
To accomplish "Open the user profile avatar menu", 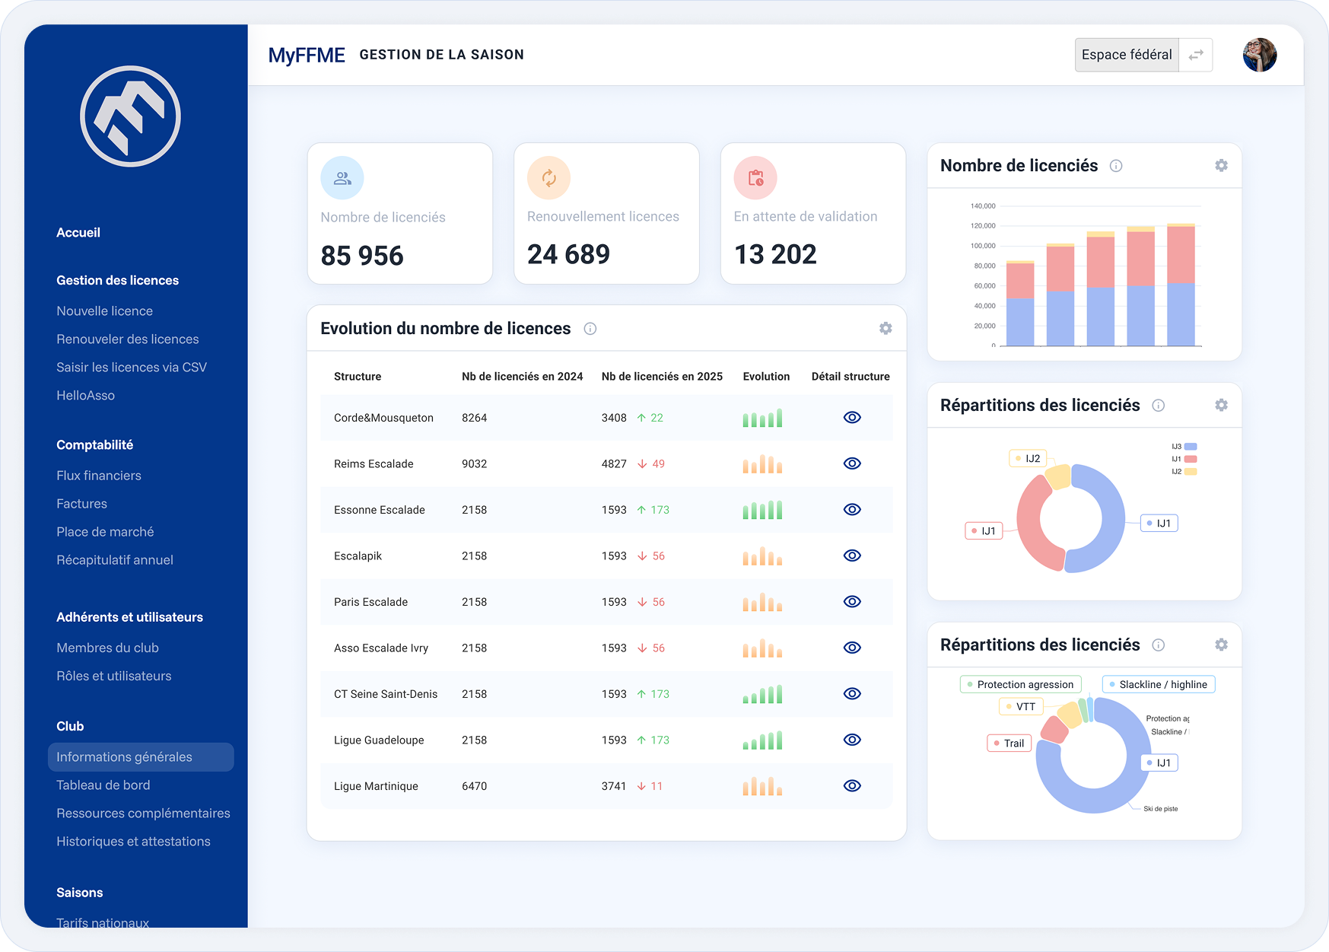I will click(1259, 55).
